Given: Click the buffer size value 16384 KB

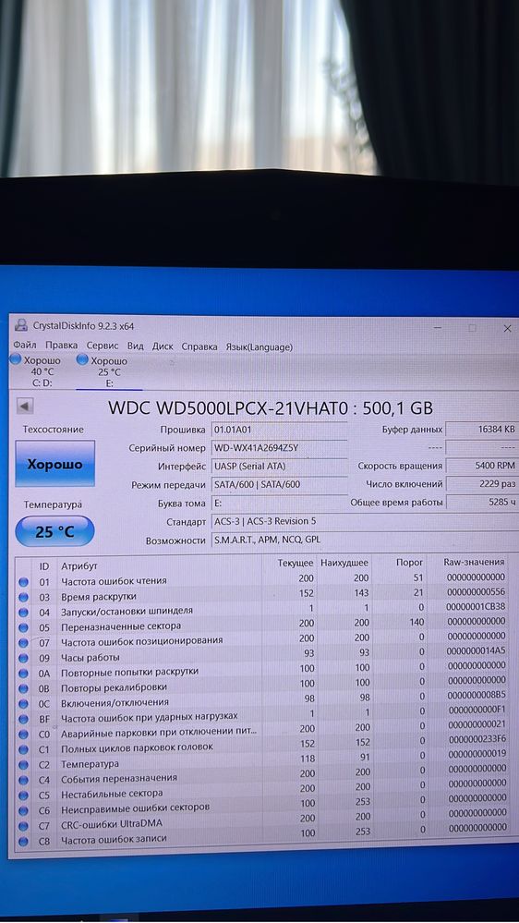Looking at the screenshot, I should point(482,430).
